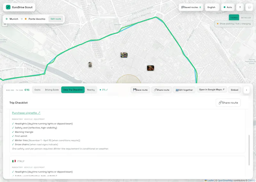Click the Saved routes map icon
Viewport: 256px width, 182px height.
pyautogui.click(x=182, y=7)
